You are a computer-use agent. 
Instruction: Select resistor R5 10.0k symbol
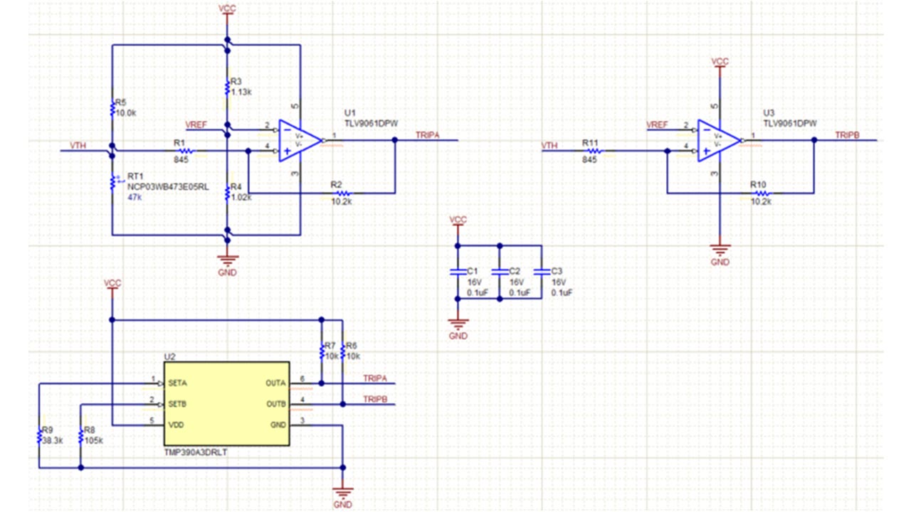(112, 109)
